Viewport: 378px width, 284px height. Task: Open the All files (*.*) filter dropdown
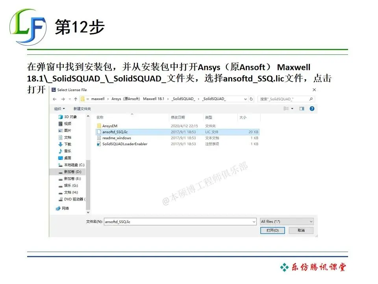(287, 221)
